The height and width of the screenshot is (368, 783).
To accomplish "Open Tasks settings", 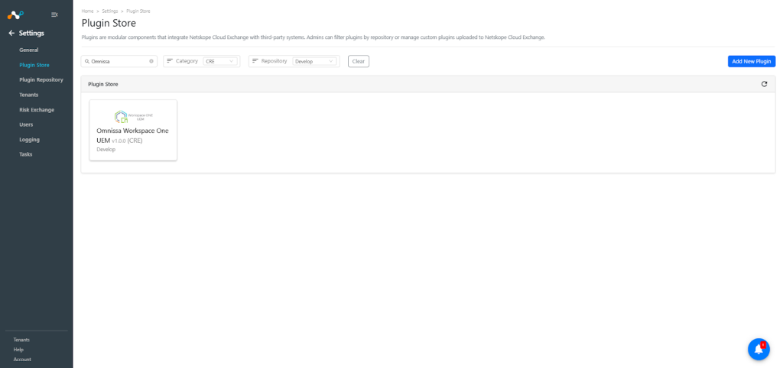I will tap(26, 154).
